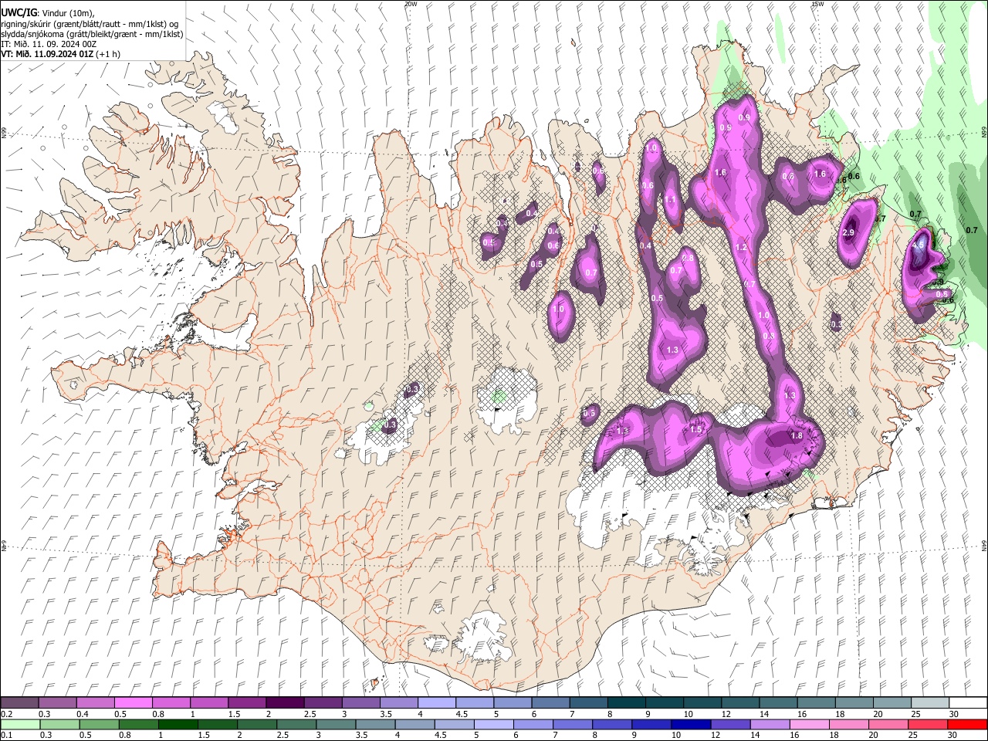The width and height of the screenshot is (988, 741).
Task: Click the 20W longitude label at the top
Action: point(411,4)
